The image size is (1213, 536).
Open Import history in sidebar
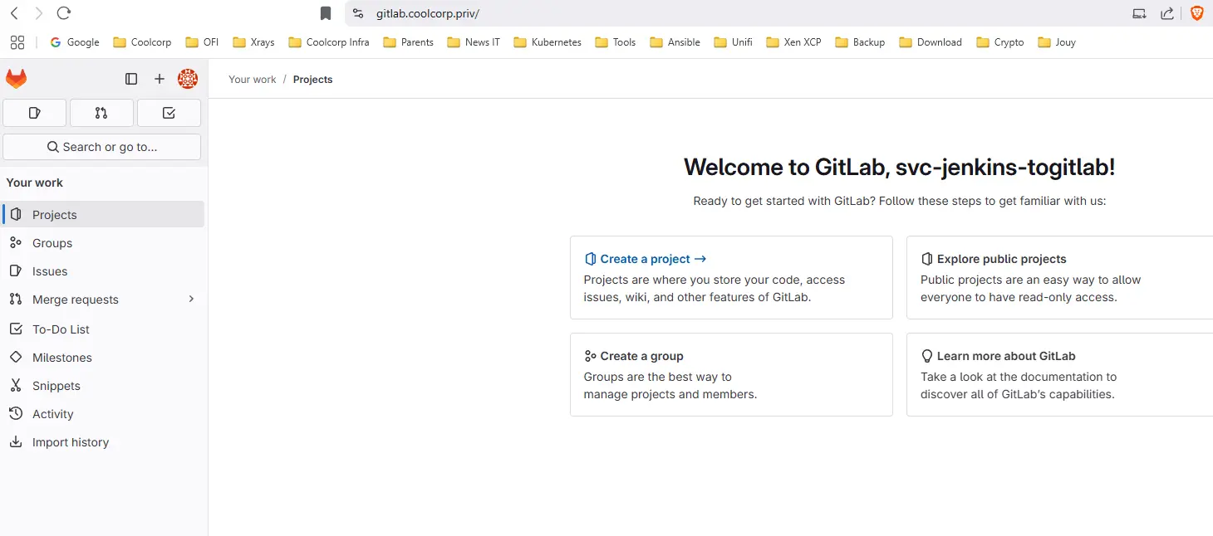(x=71, y=442)
